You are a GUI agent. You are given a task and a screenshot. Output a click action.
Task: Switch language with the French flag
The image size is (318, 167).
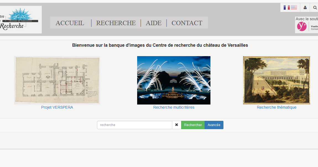point(286,7)
